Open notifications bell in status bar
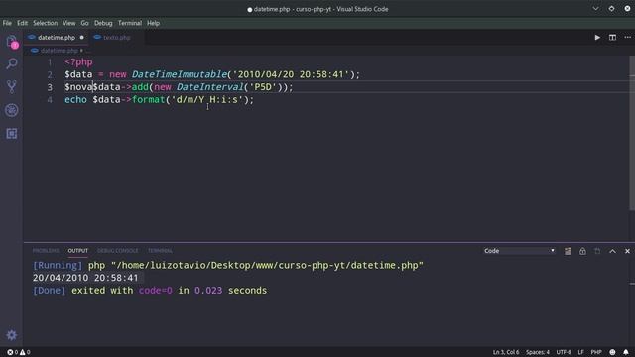This screenshot has height=357, width=635. click(x=626, y=352)
